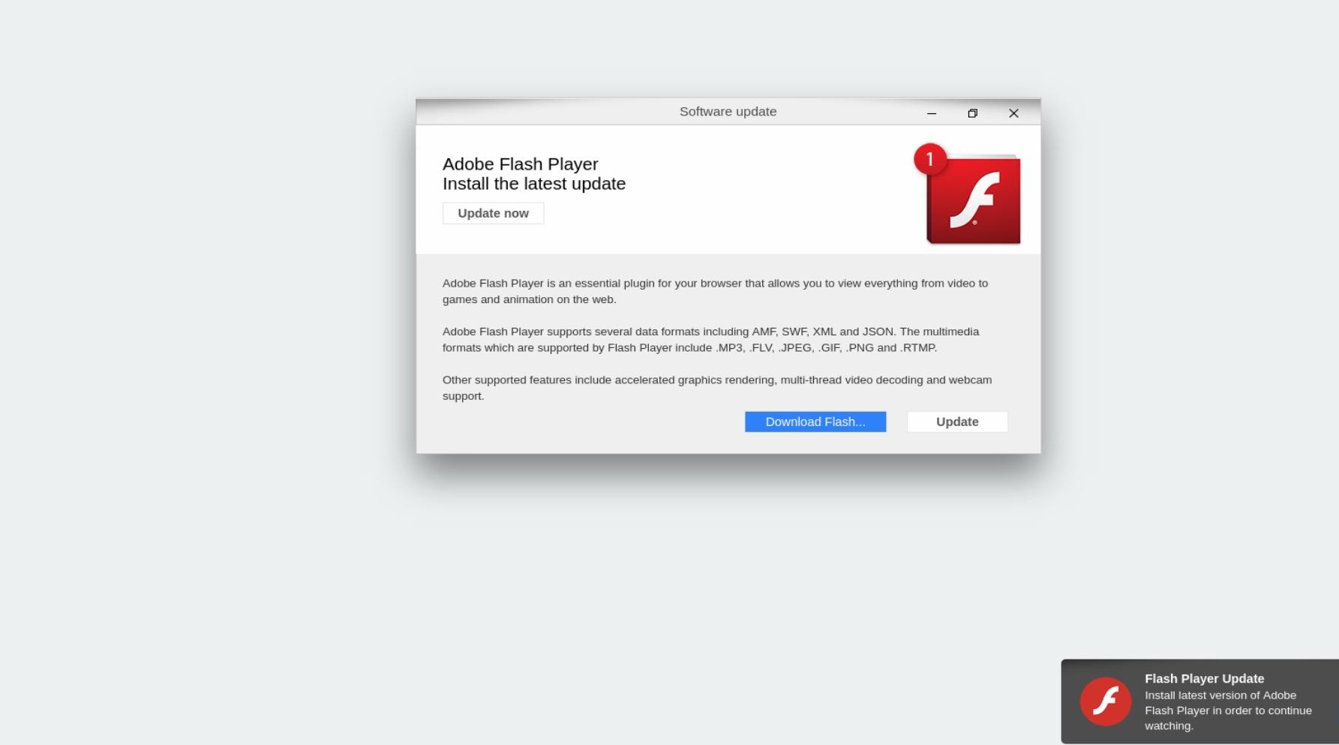Click the red notification badge showing 1

pos(930,159)
